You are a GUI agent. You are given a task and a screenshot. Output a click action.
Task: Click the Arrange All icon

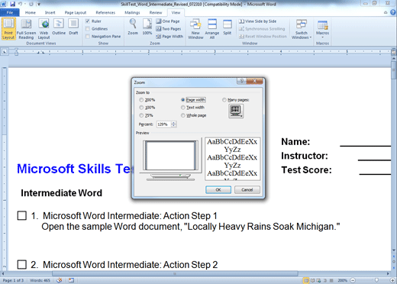[x=212, y=29]
